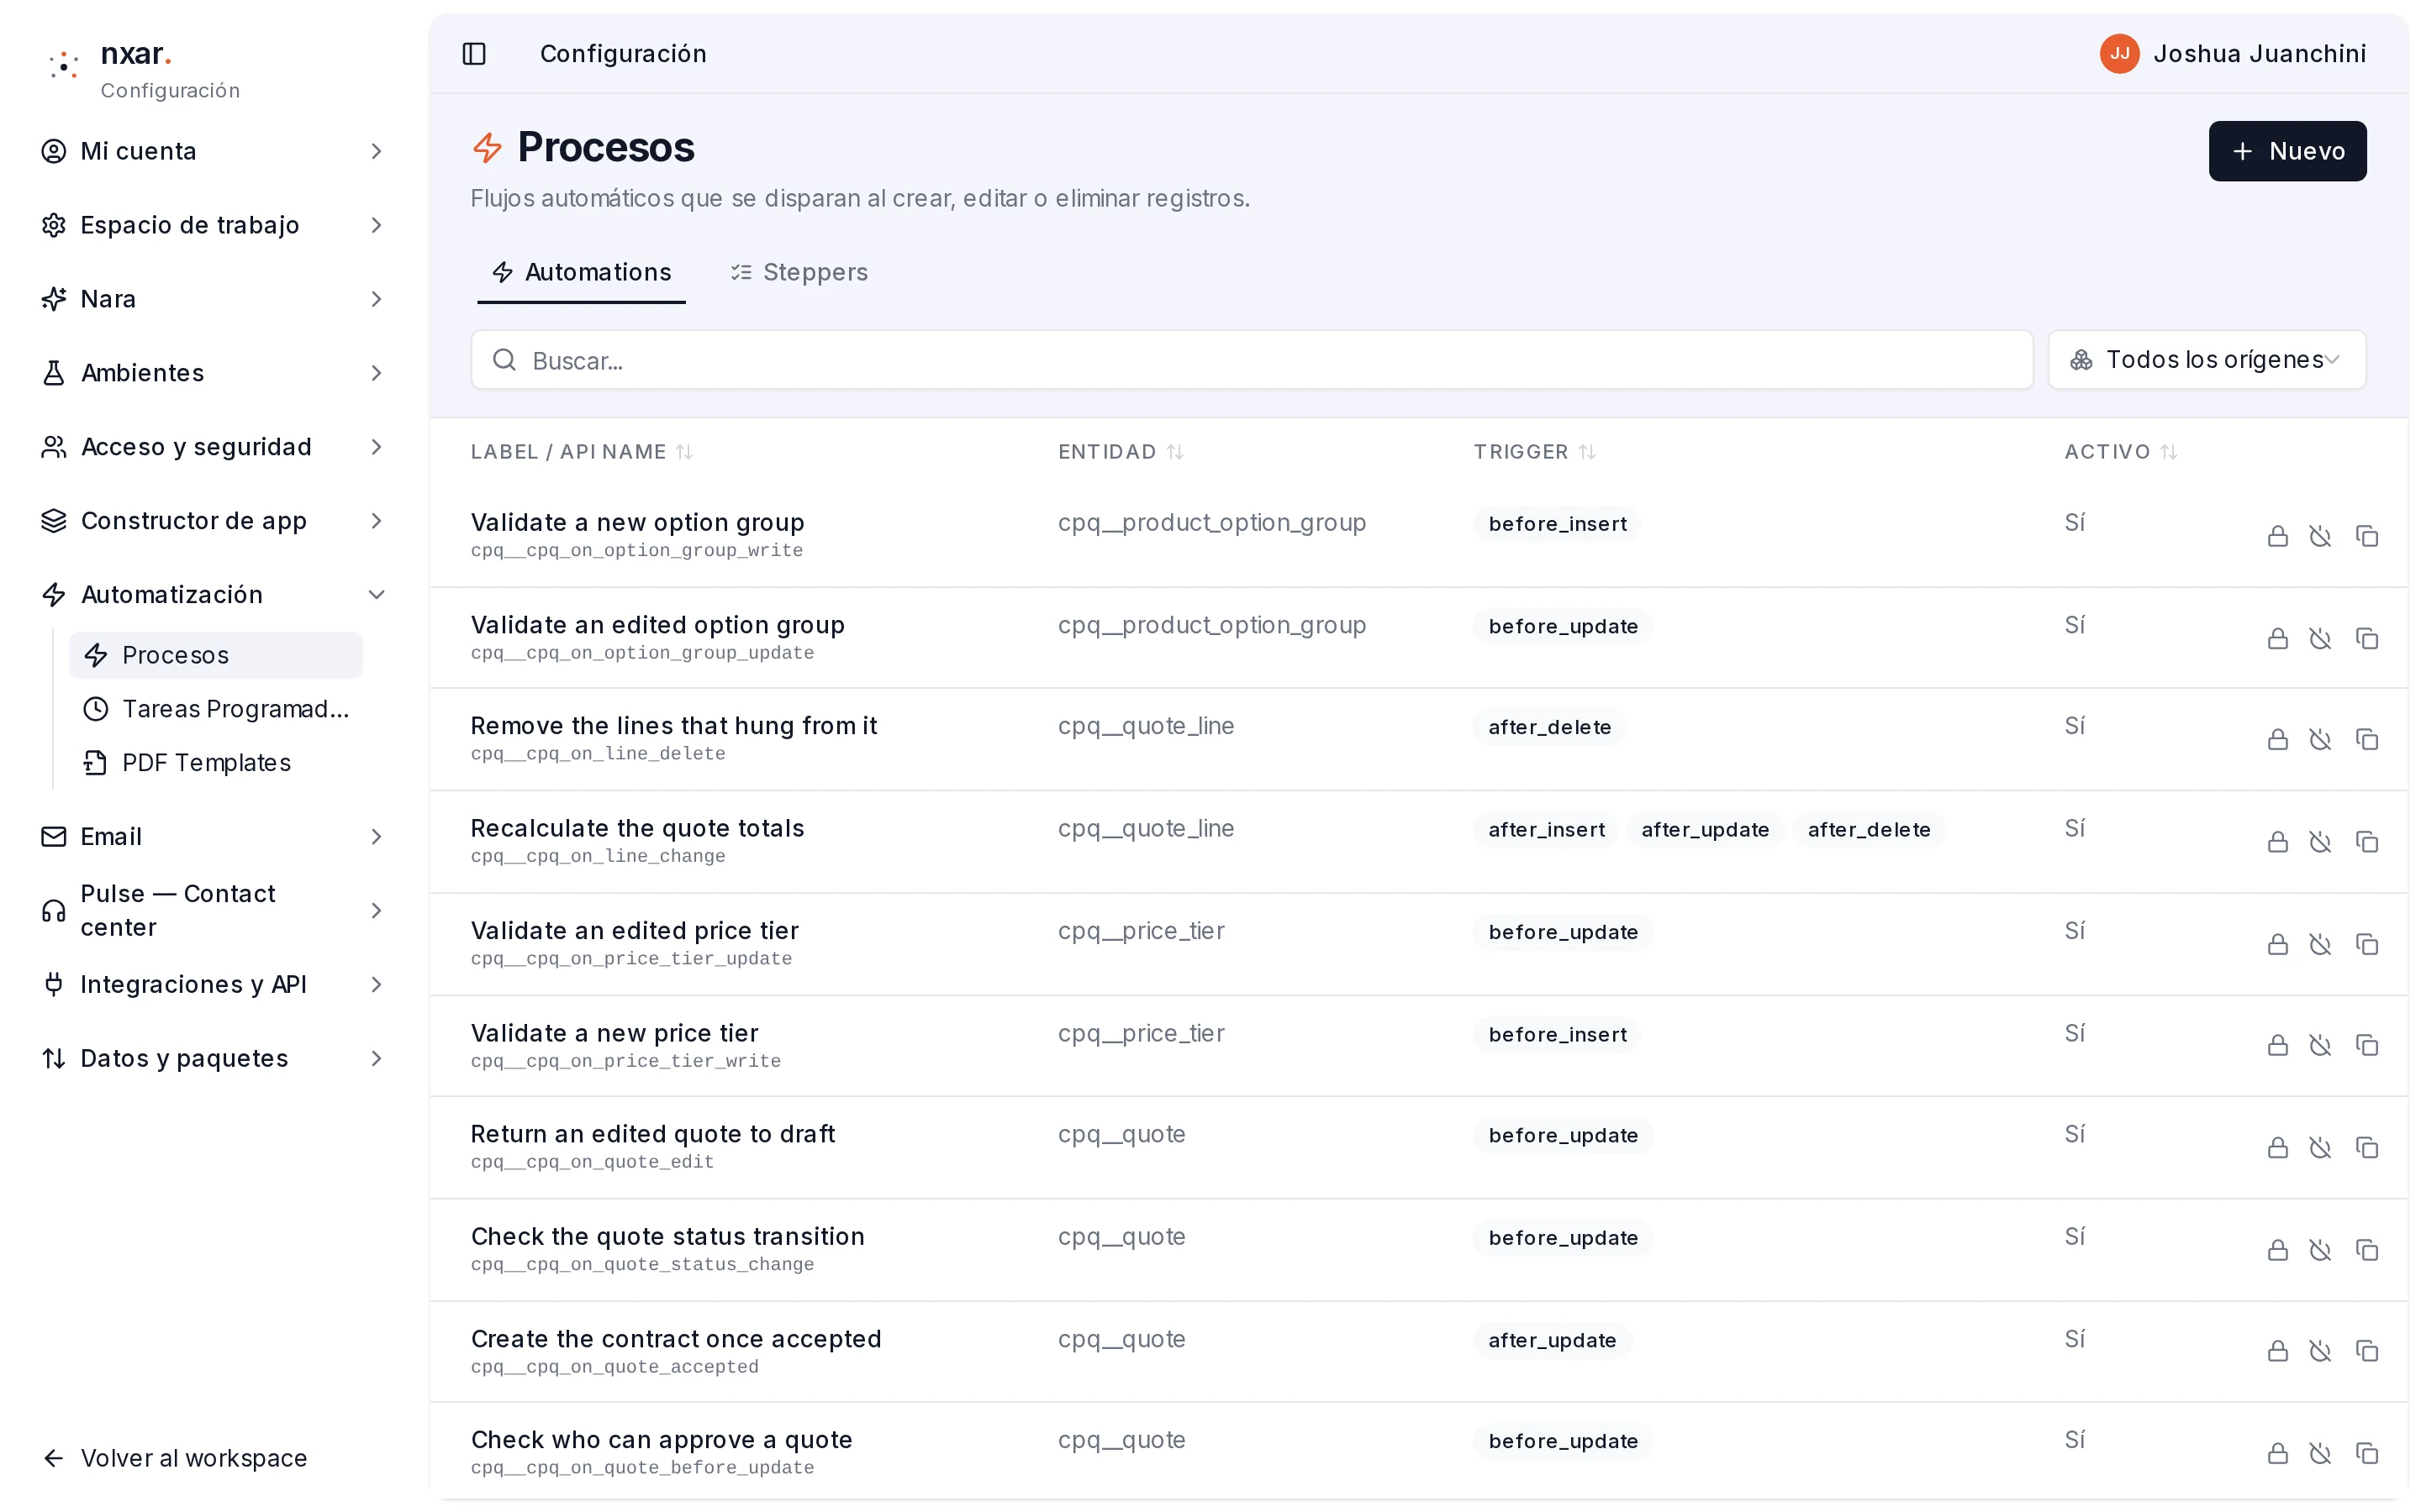Expand Integraciones y API section
Screen dimensions: 2421x1512
pos(213,985)
